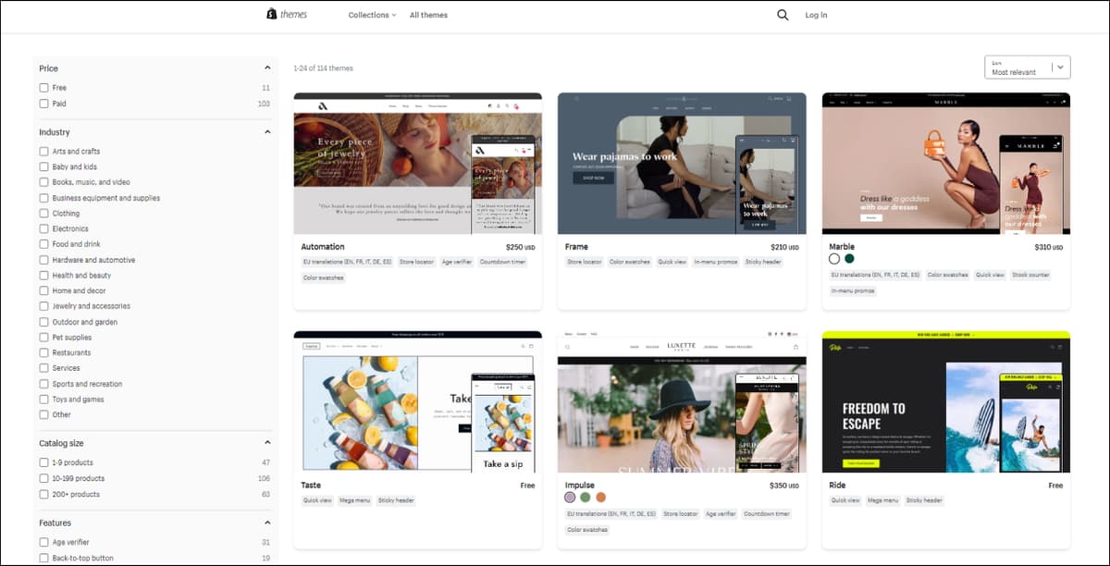This screenshot has width=1110, height=566.
Task: Tick the Food and drink checkbox
Action: (43, 244)
